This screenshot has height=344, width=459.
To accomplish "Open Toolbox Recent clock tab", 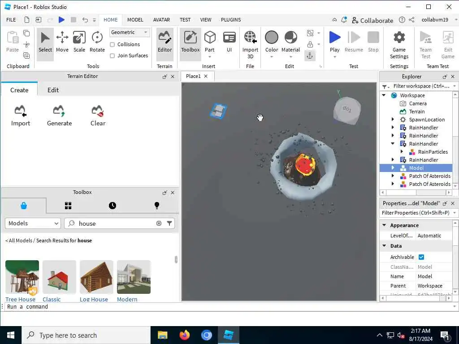I will (113, 206).
